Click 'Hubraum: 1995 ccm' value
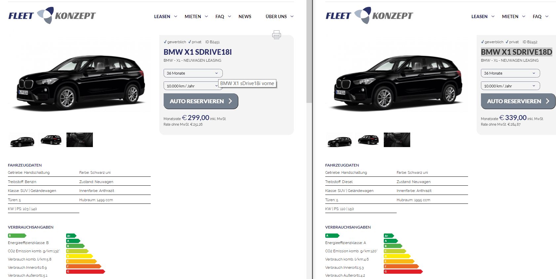 (x=414, y=200)
